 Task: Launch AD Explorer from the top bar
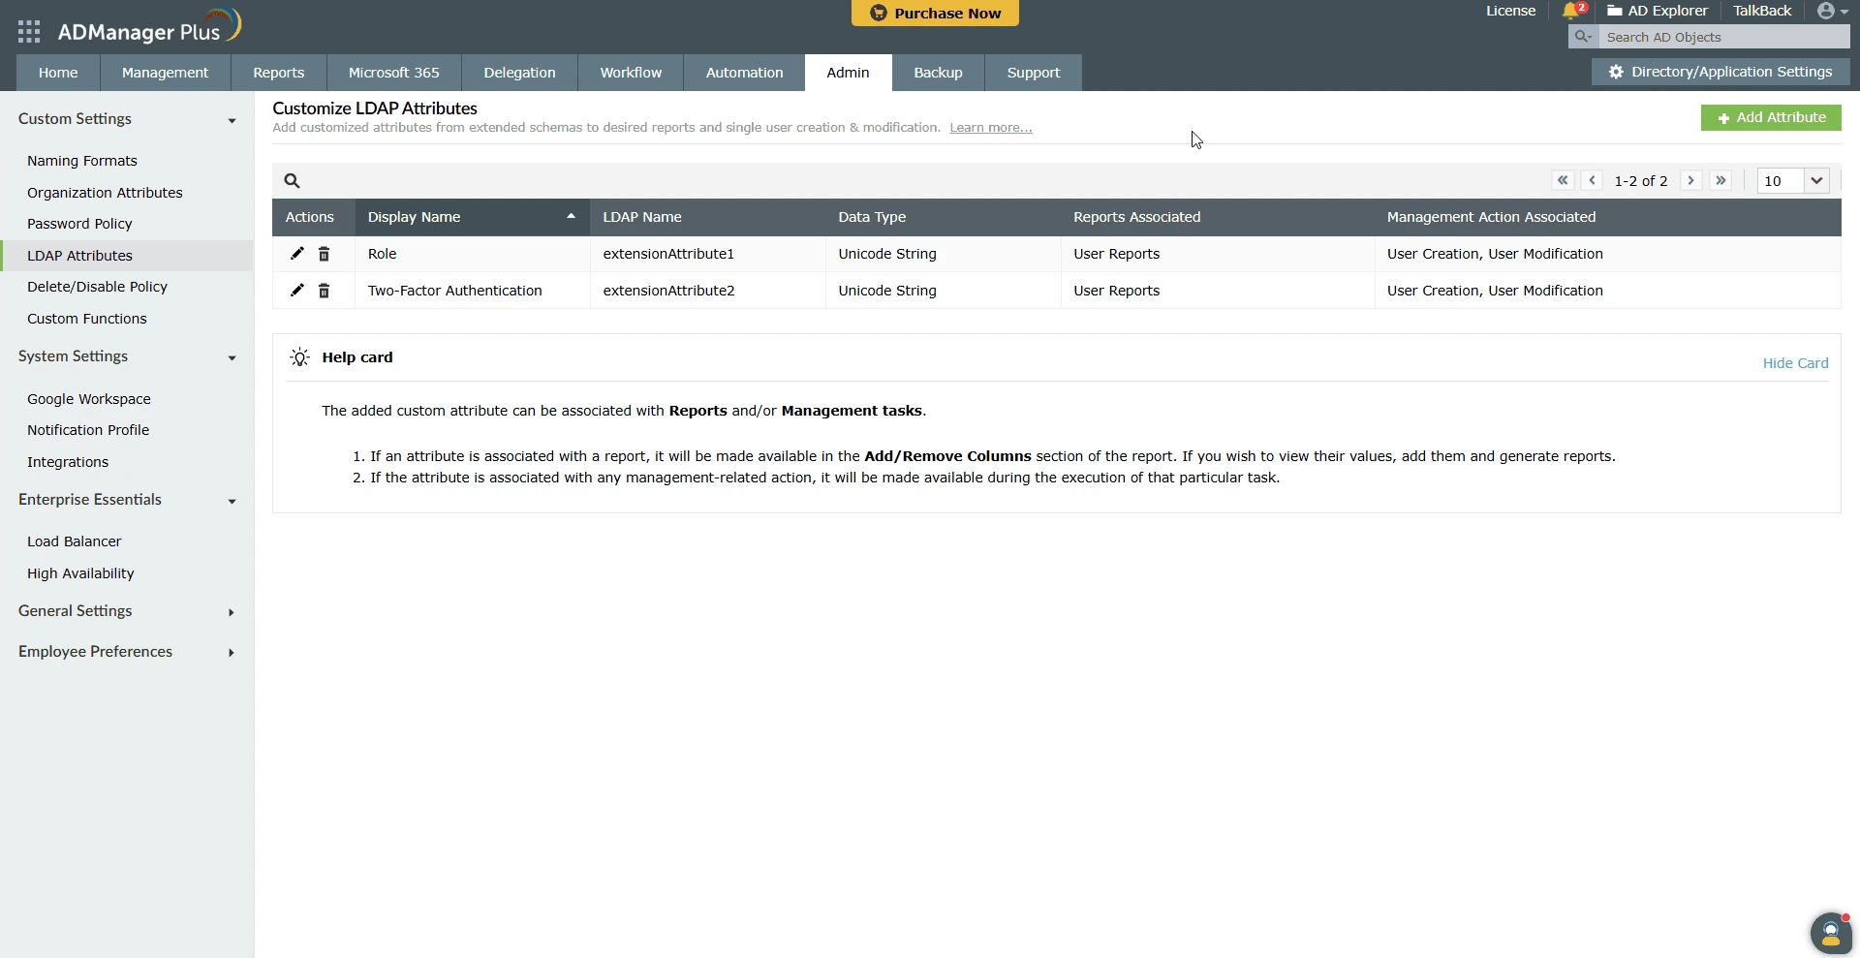(1658, 11)
